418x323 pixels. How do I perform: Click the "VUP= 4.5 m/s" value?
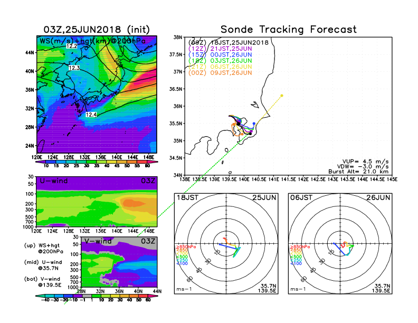(365, 161)
